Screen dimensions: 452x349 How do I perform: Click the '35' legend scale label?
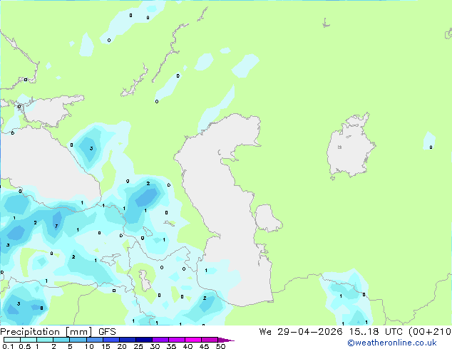click(171, 346)
